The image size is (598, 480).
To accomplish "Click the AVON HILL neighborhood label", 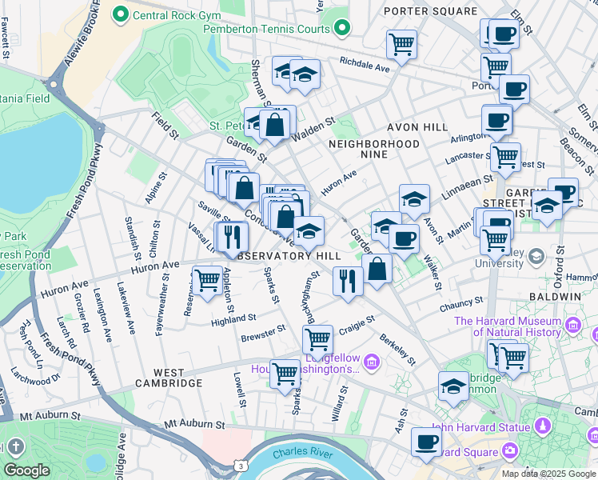I will point(417,127).
